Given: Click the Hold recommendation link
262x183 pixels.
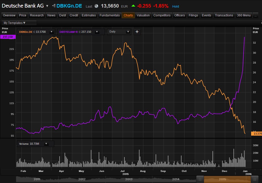Looking at the screenshot, I should tap(176, 6).
